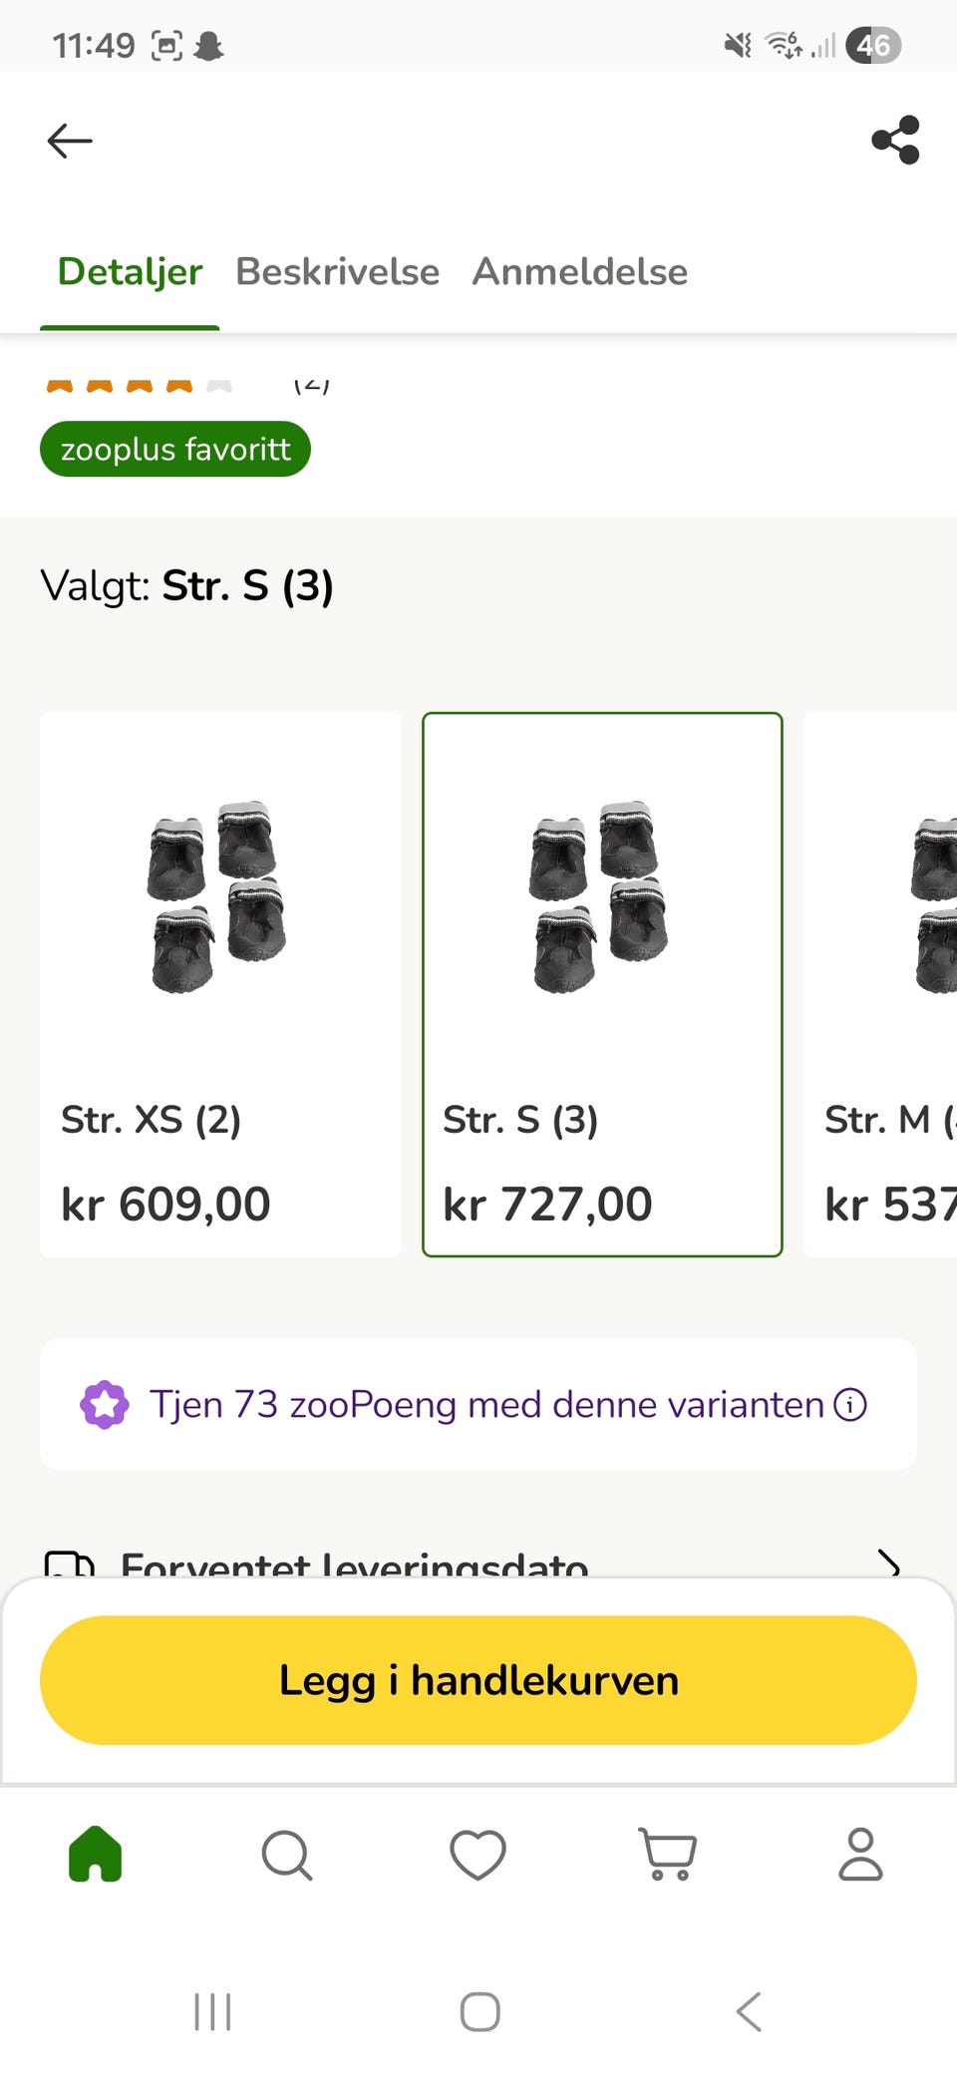This screenshot has height=2074, width=957.
Task: Select the Str. M variant card
Action: click(881, 984)
